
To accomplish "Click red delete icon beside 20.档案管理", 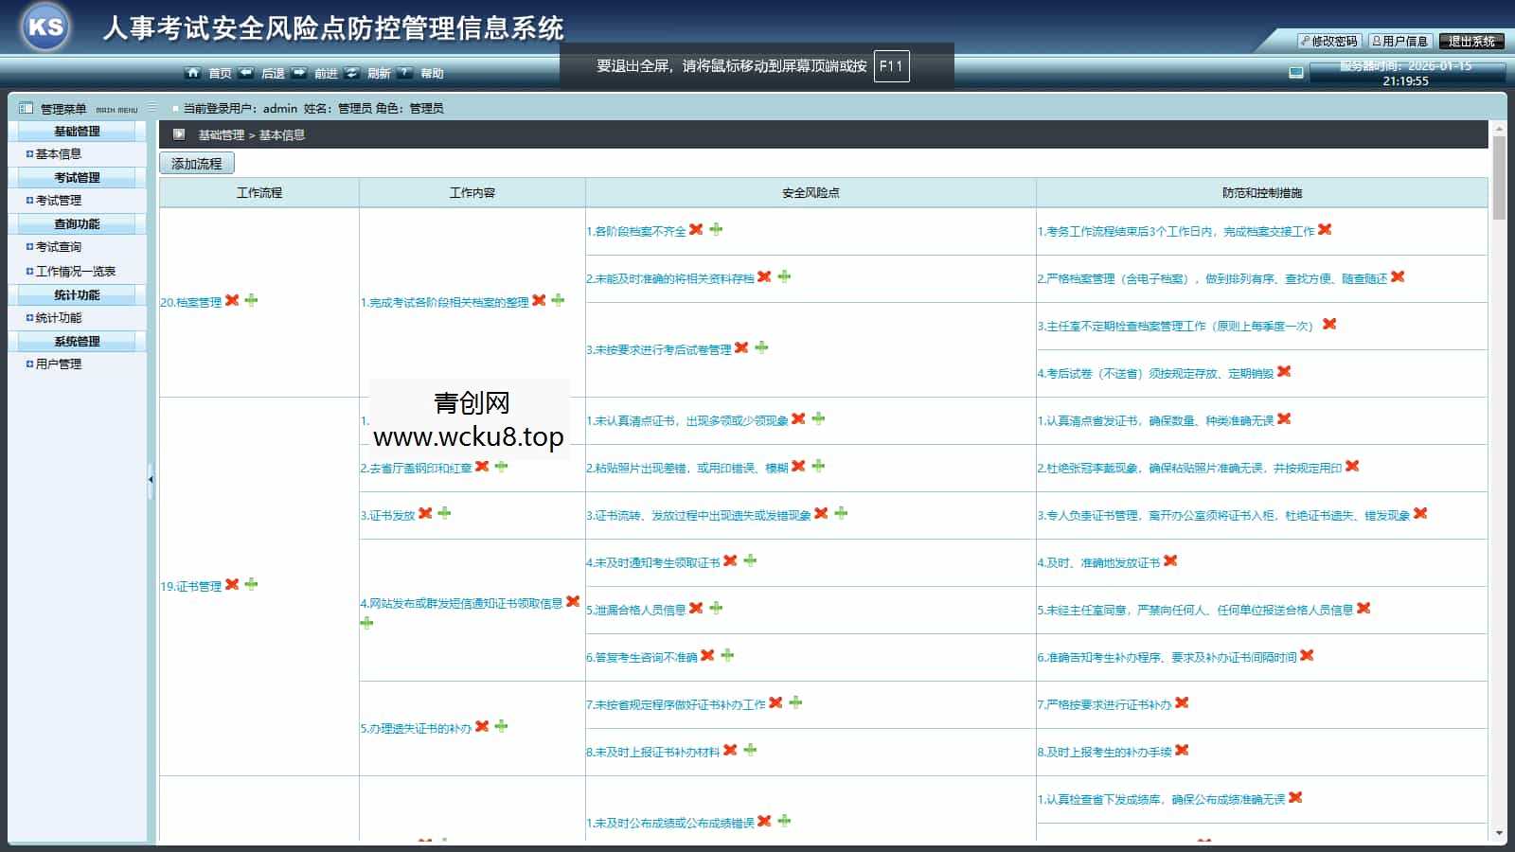I will [x=232, y=300].
